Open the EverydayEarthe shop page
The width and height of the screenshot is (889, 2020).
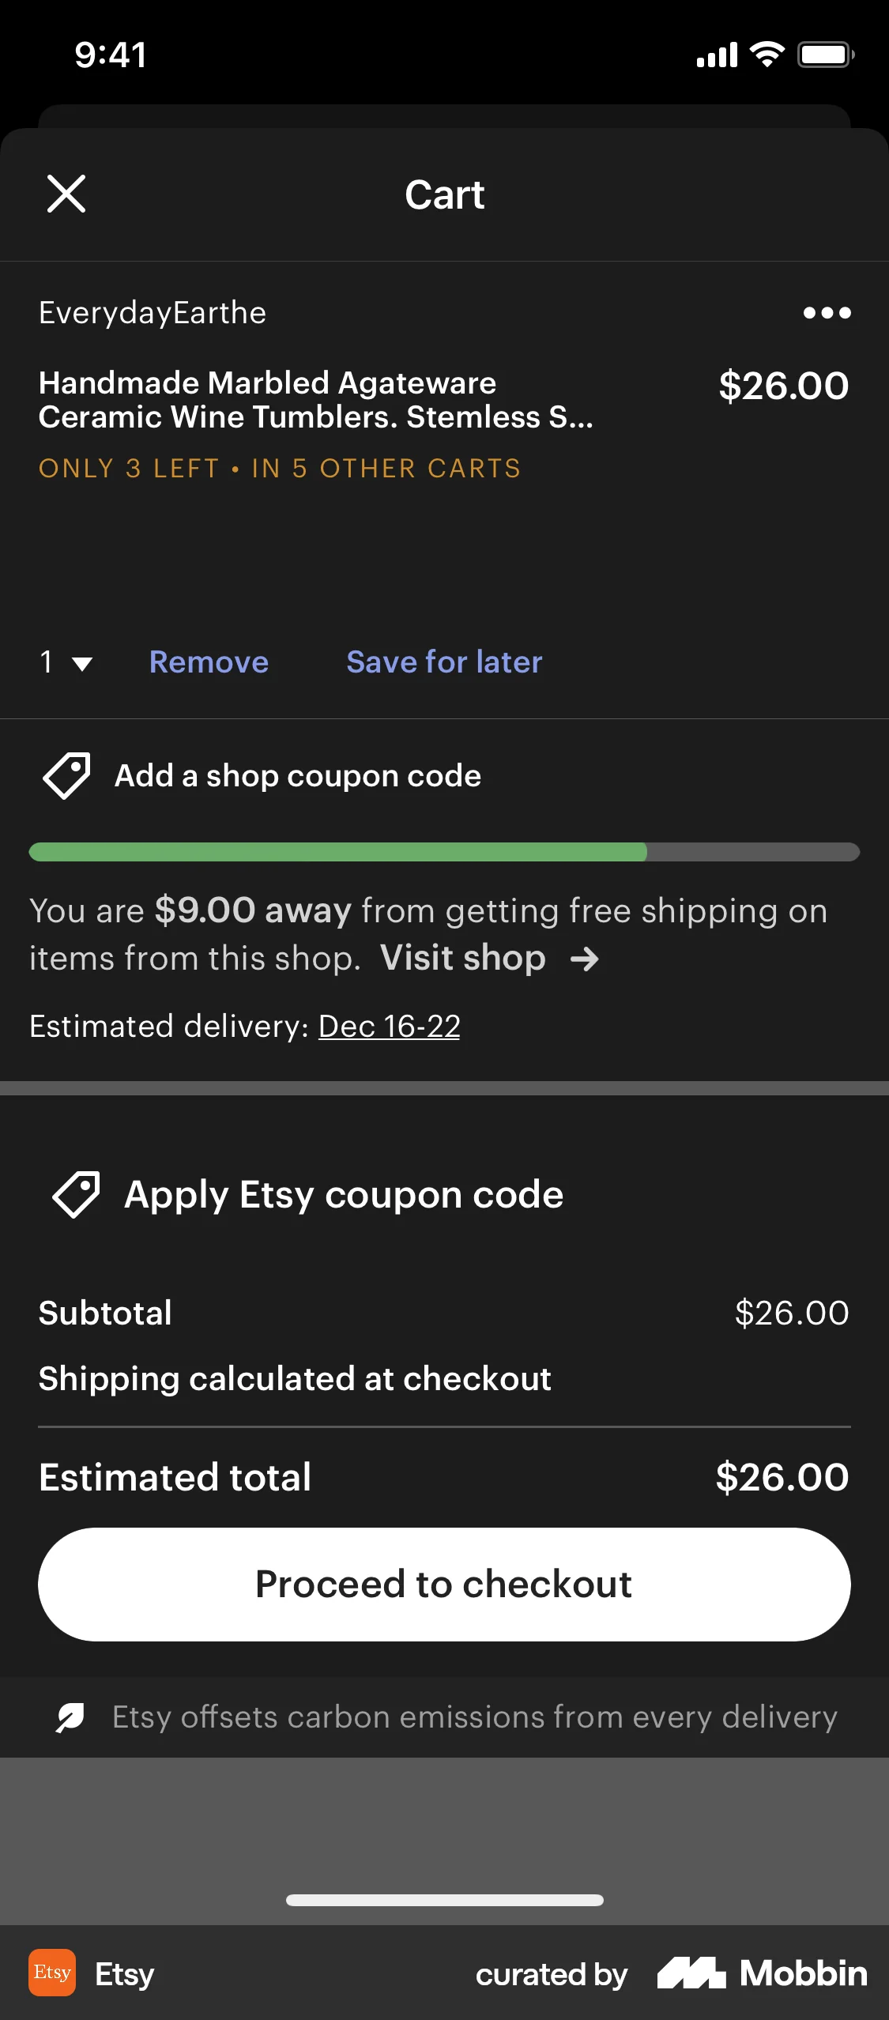153,313
